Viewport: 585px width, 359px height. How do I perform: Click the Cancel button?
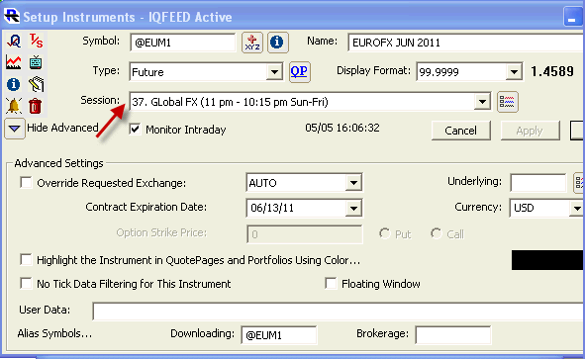(x=460, y=131)
